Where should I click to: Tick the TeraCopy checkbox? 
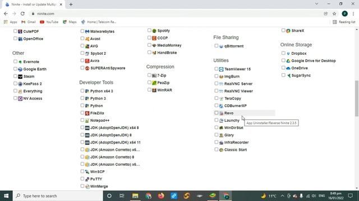point(217,98)
